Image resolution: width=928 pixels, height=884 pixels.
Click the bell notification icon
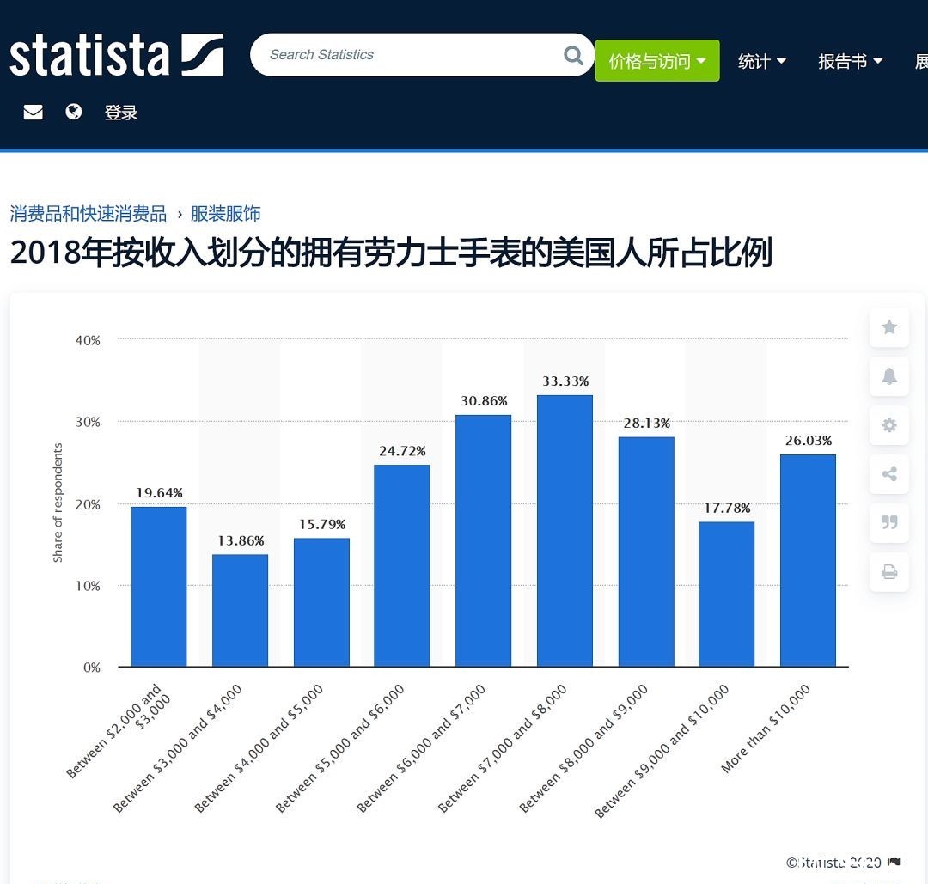point(889,376)
